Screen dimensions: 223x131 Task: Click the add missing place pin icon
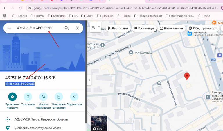8,128
